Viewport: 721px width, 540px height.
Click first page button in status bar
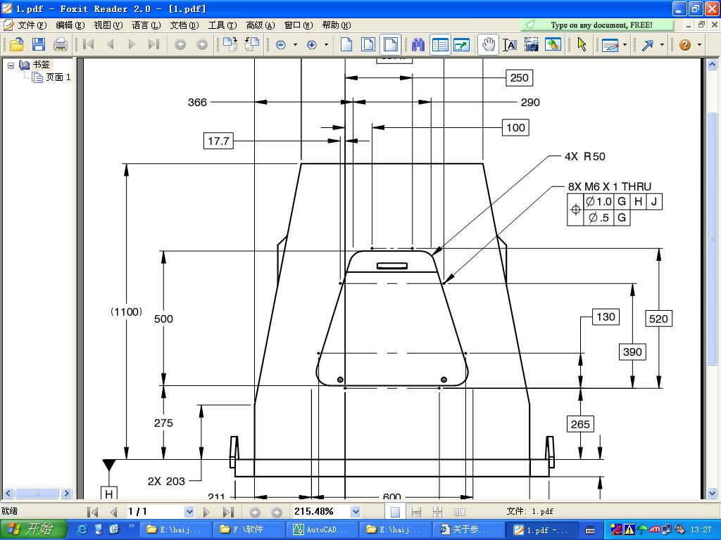[92, 512]
